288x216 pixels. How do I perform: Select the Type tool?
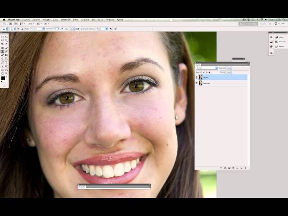point(6,63)
